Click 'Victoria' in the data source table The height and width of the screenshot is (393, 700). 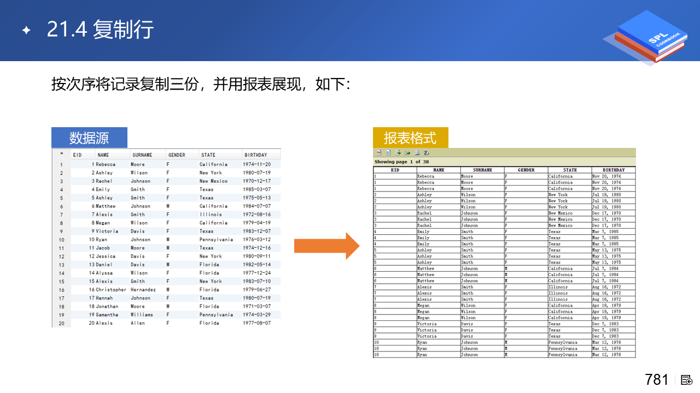click(107, 231)
